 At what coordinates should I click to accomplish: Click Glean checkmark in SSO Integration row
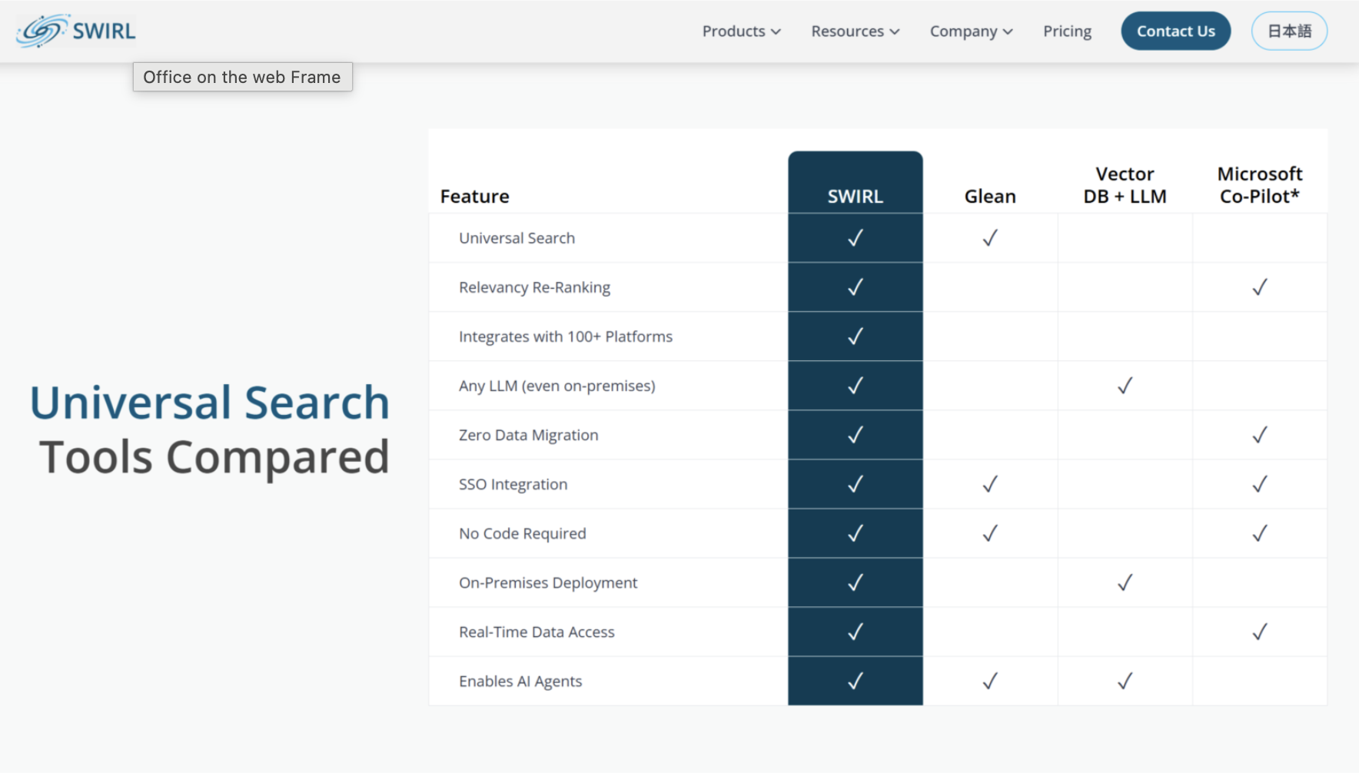[x=990, y=484]
